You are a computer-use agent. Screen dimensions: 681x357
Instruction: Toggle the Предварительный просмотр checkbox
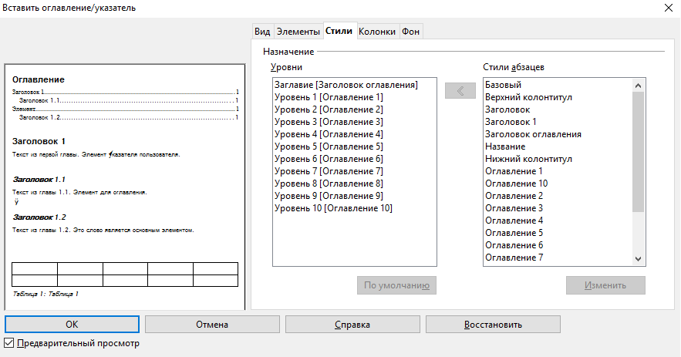(10, 343)
